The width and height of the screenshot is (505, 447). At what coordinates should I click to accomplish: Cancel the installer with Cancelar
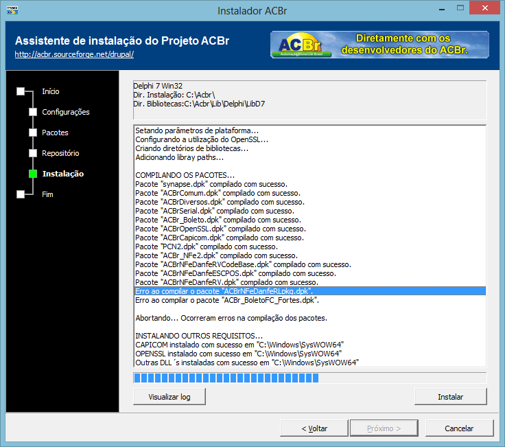pyautogui.click(x=459, y=428)
